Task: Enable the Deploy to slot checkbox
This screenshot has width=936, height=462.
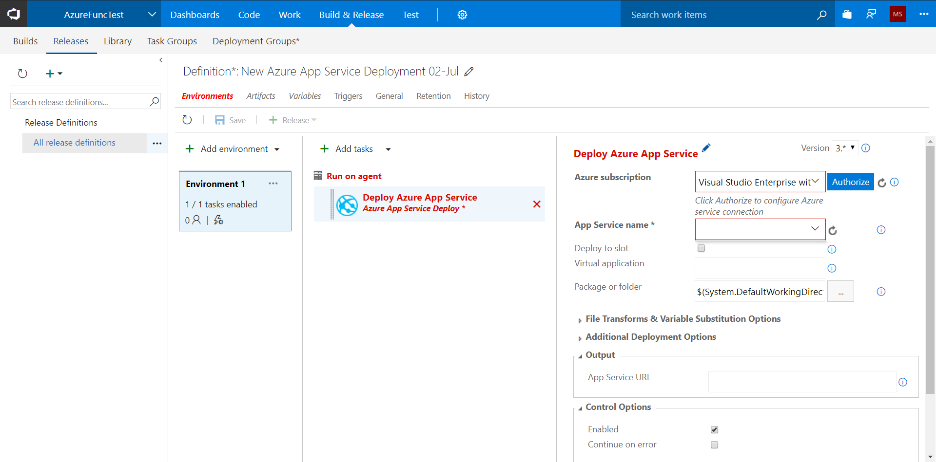Action: [x=701, y=248]
